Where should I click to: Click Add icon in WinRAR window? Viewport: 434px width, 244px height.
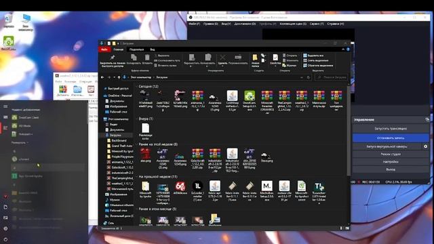point(63,89)
